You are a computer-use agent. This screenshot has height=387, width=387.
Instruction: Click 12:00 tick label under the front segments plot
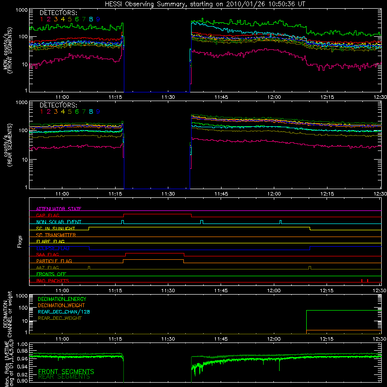(274, 97)
